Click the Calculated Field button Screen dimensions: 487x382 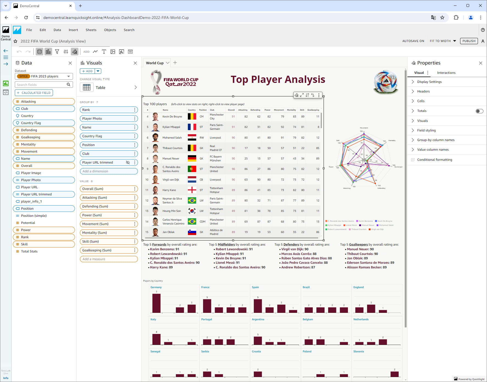[x=34, y=93]
